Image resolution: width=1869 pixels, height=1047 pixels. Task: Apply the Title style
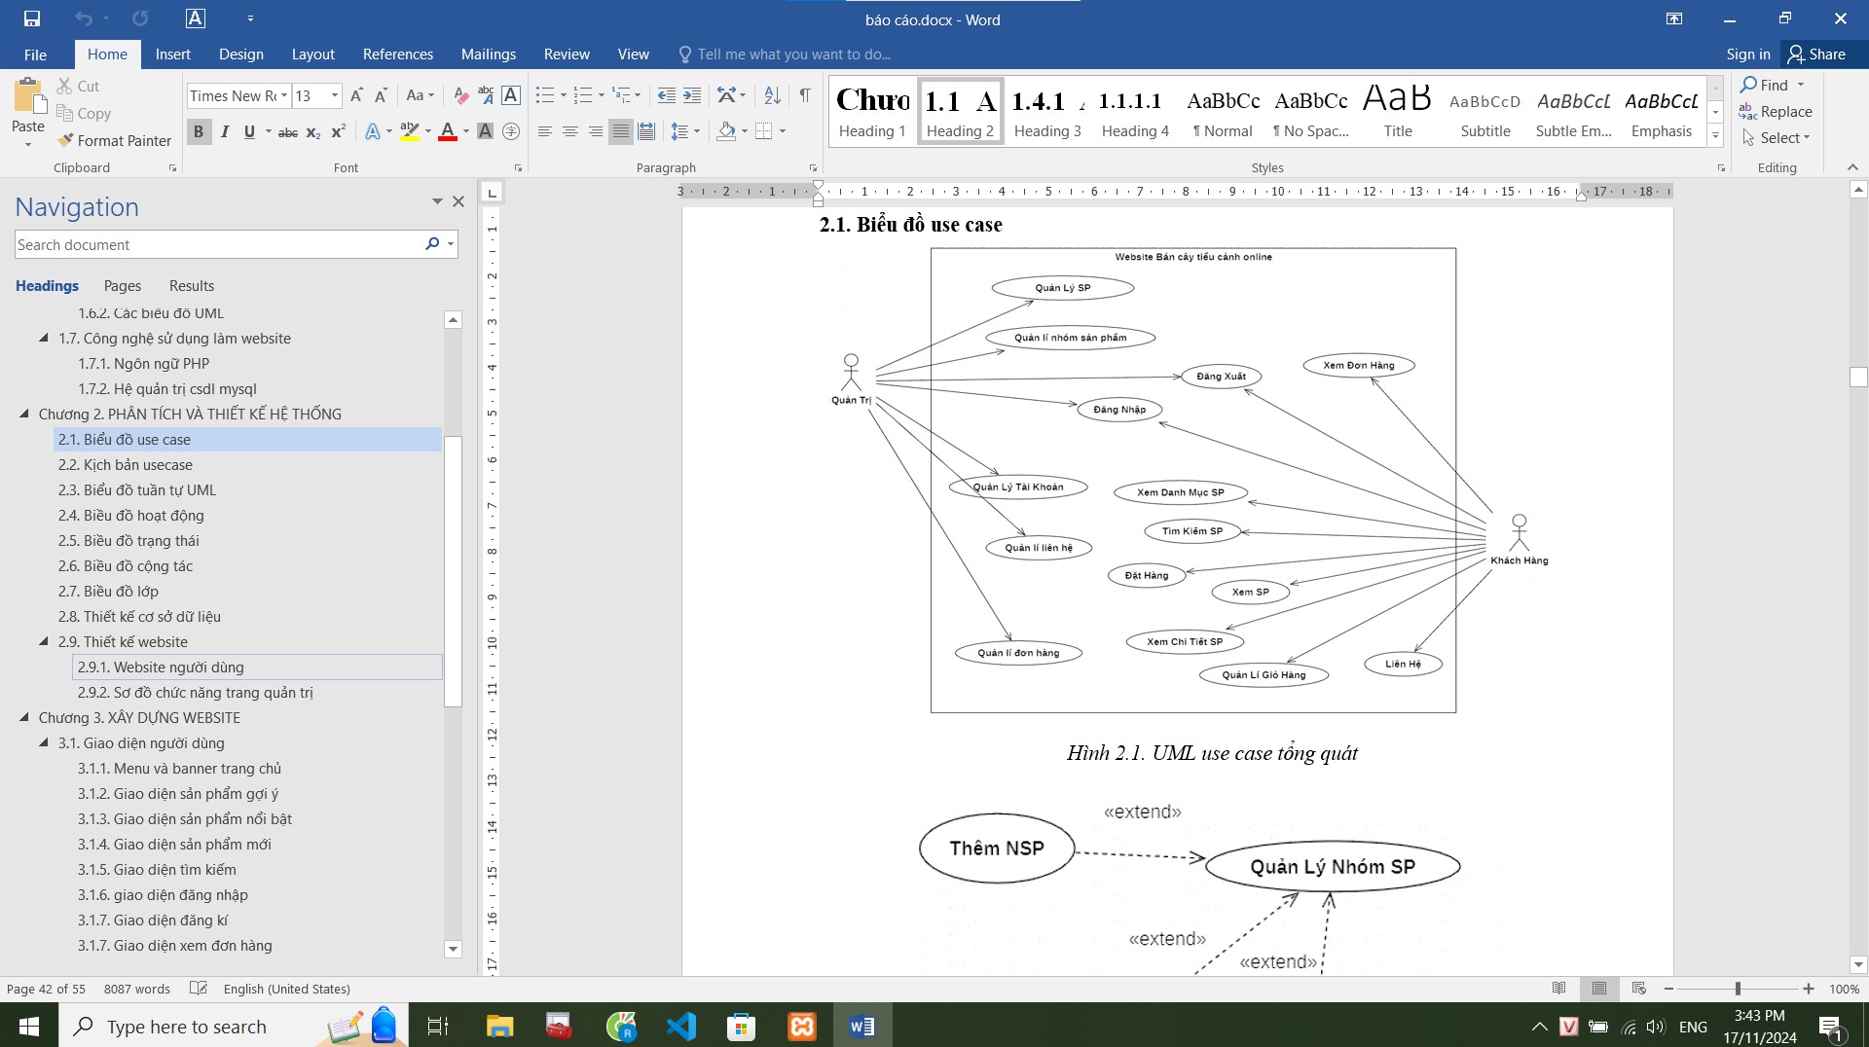(x=1398, y=112)
